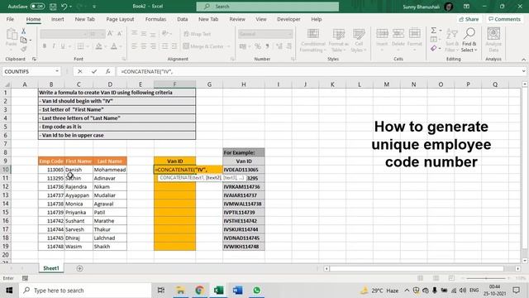529x298 pixels.
Task: Switch to Page Layout view icon
Action: click(436, 278)
